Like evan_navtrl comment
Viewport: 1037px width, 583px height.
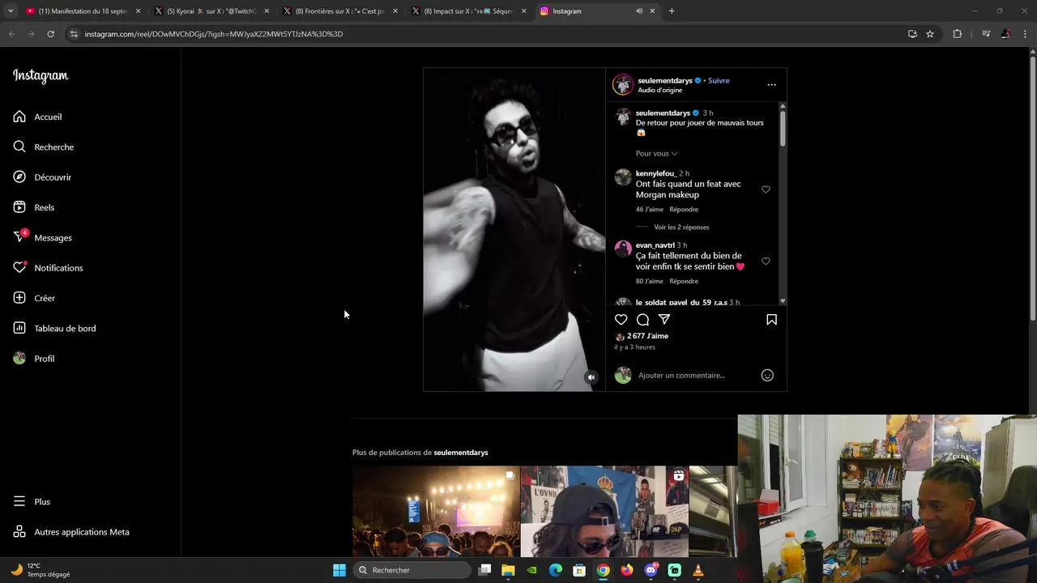766,262
